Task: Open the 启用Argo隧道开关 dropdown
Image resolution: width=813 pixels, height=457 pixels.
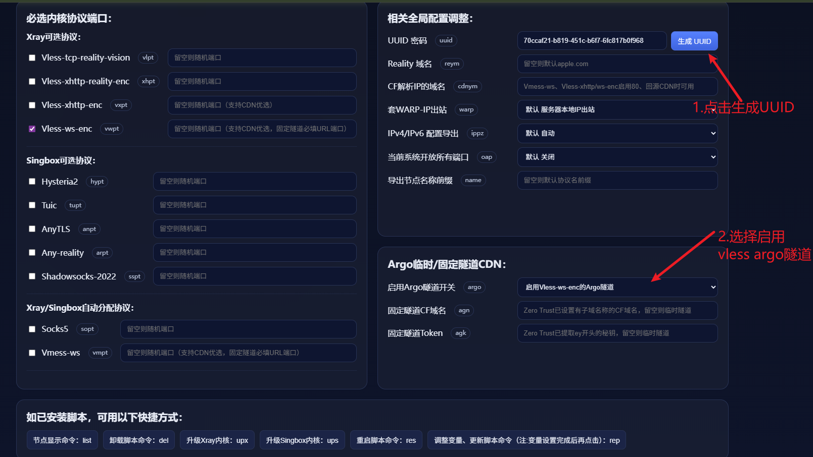Action: click(x=617, y=288)
